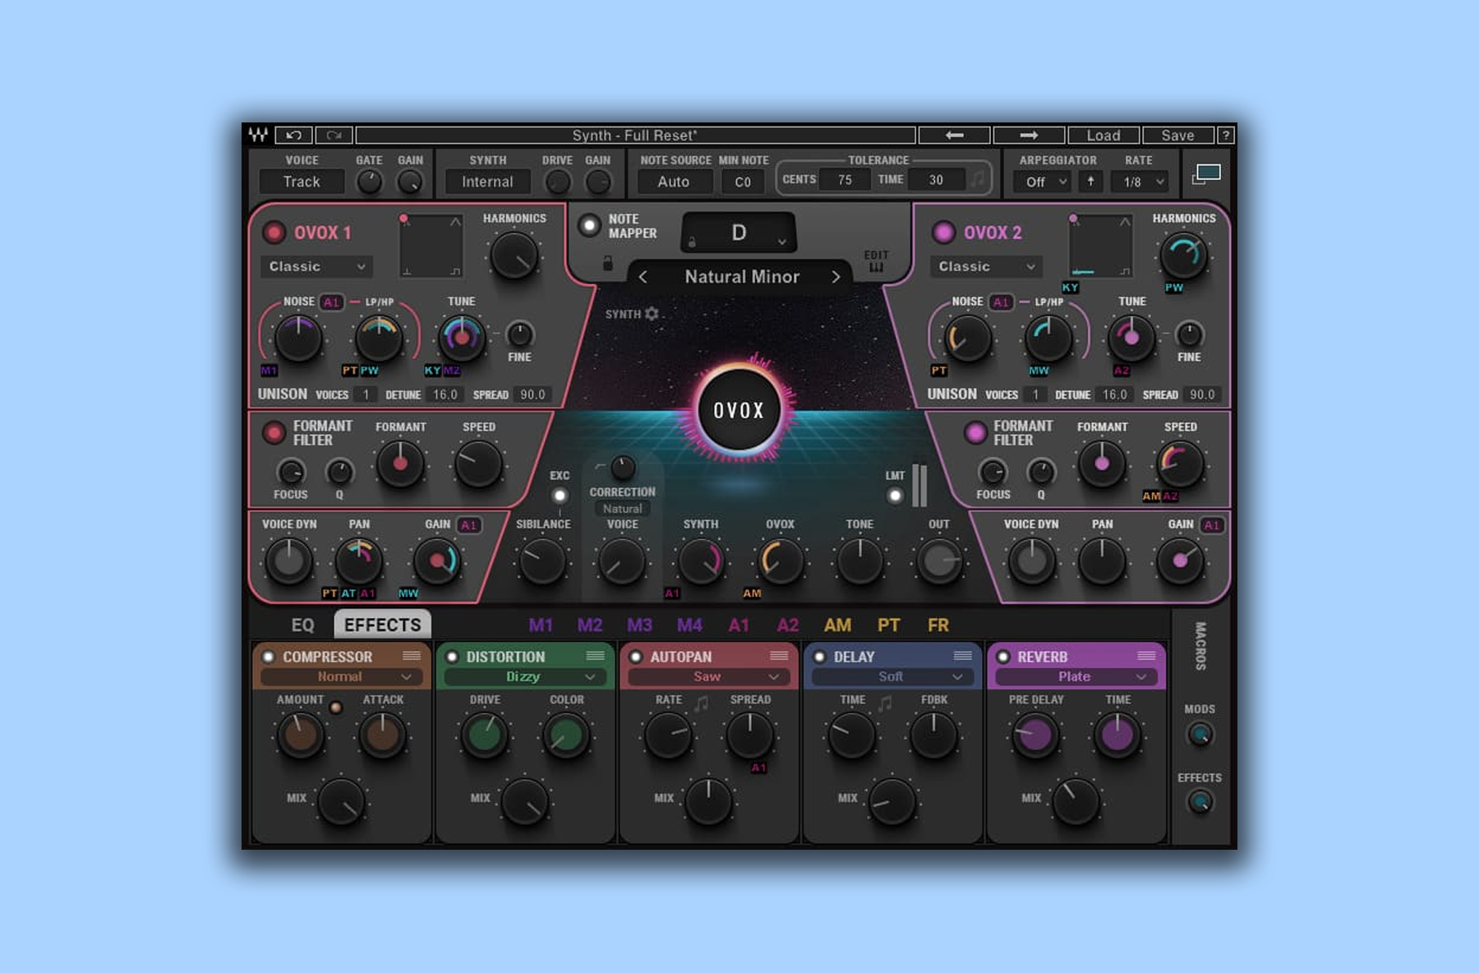This screenshot has width=1479, height=973.
Task: Enable the Autopan effect
Action: [635, 657]
